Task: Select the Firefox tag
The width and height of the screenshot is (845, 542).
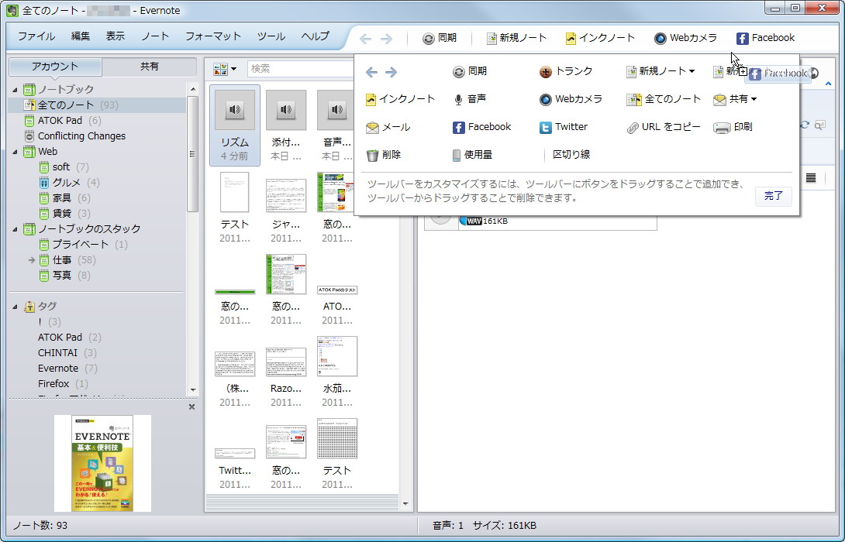Action: (x=53, y=384)
